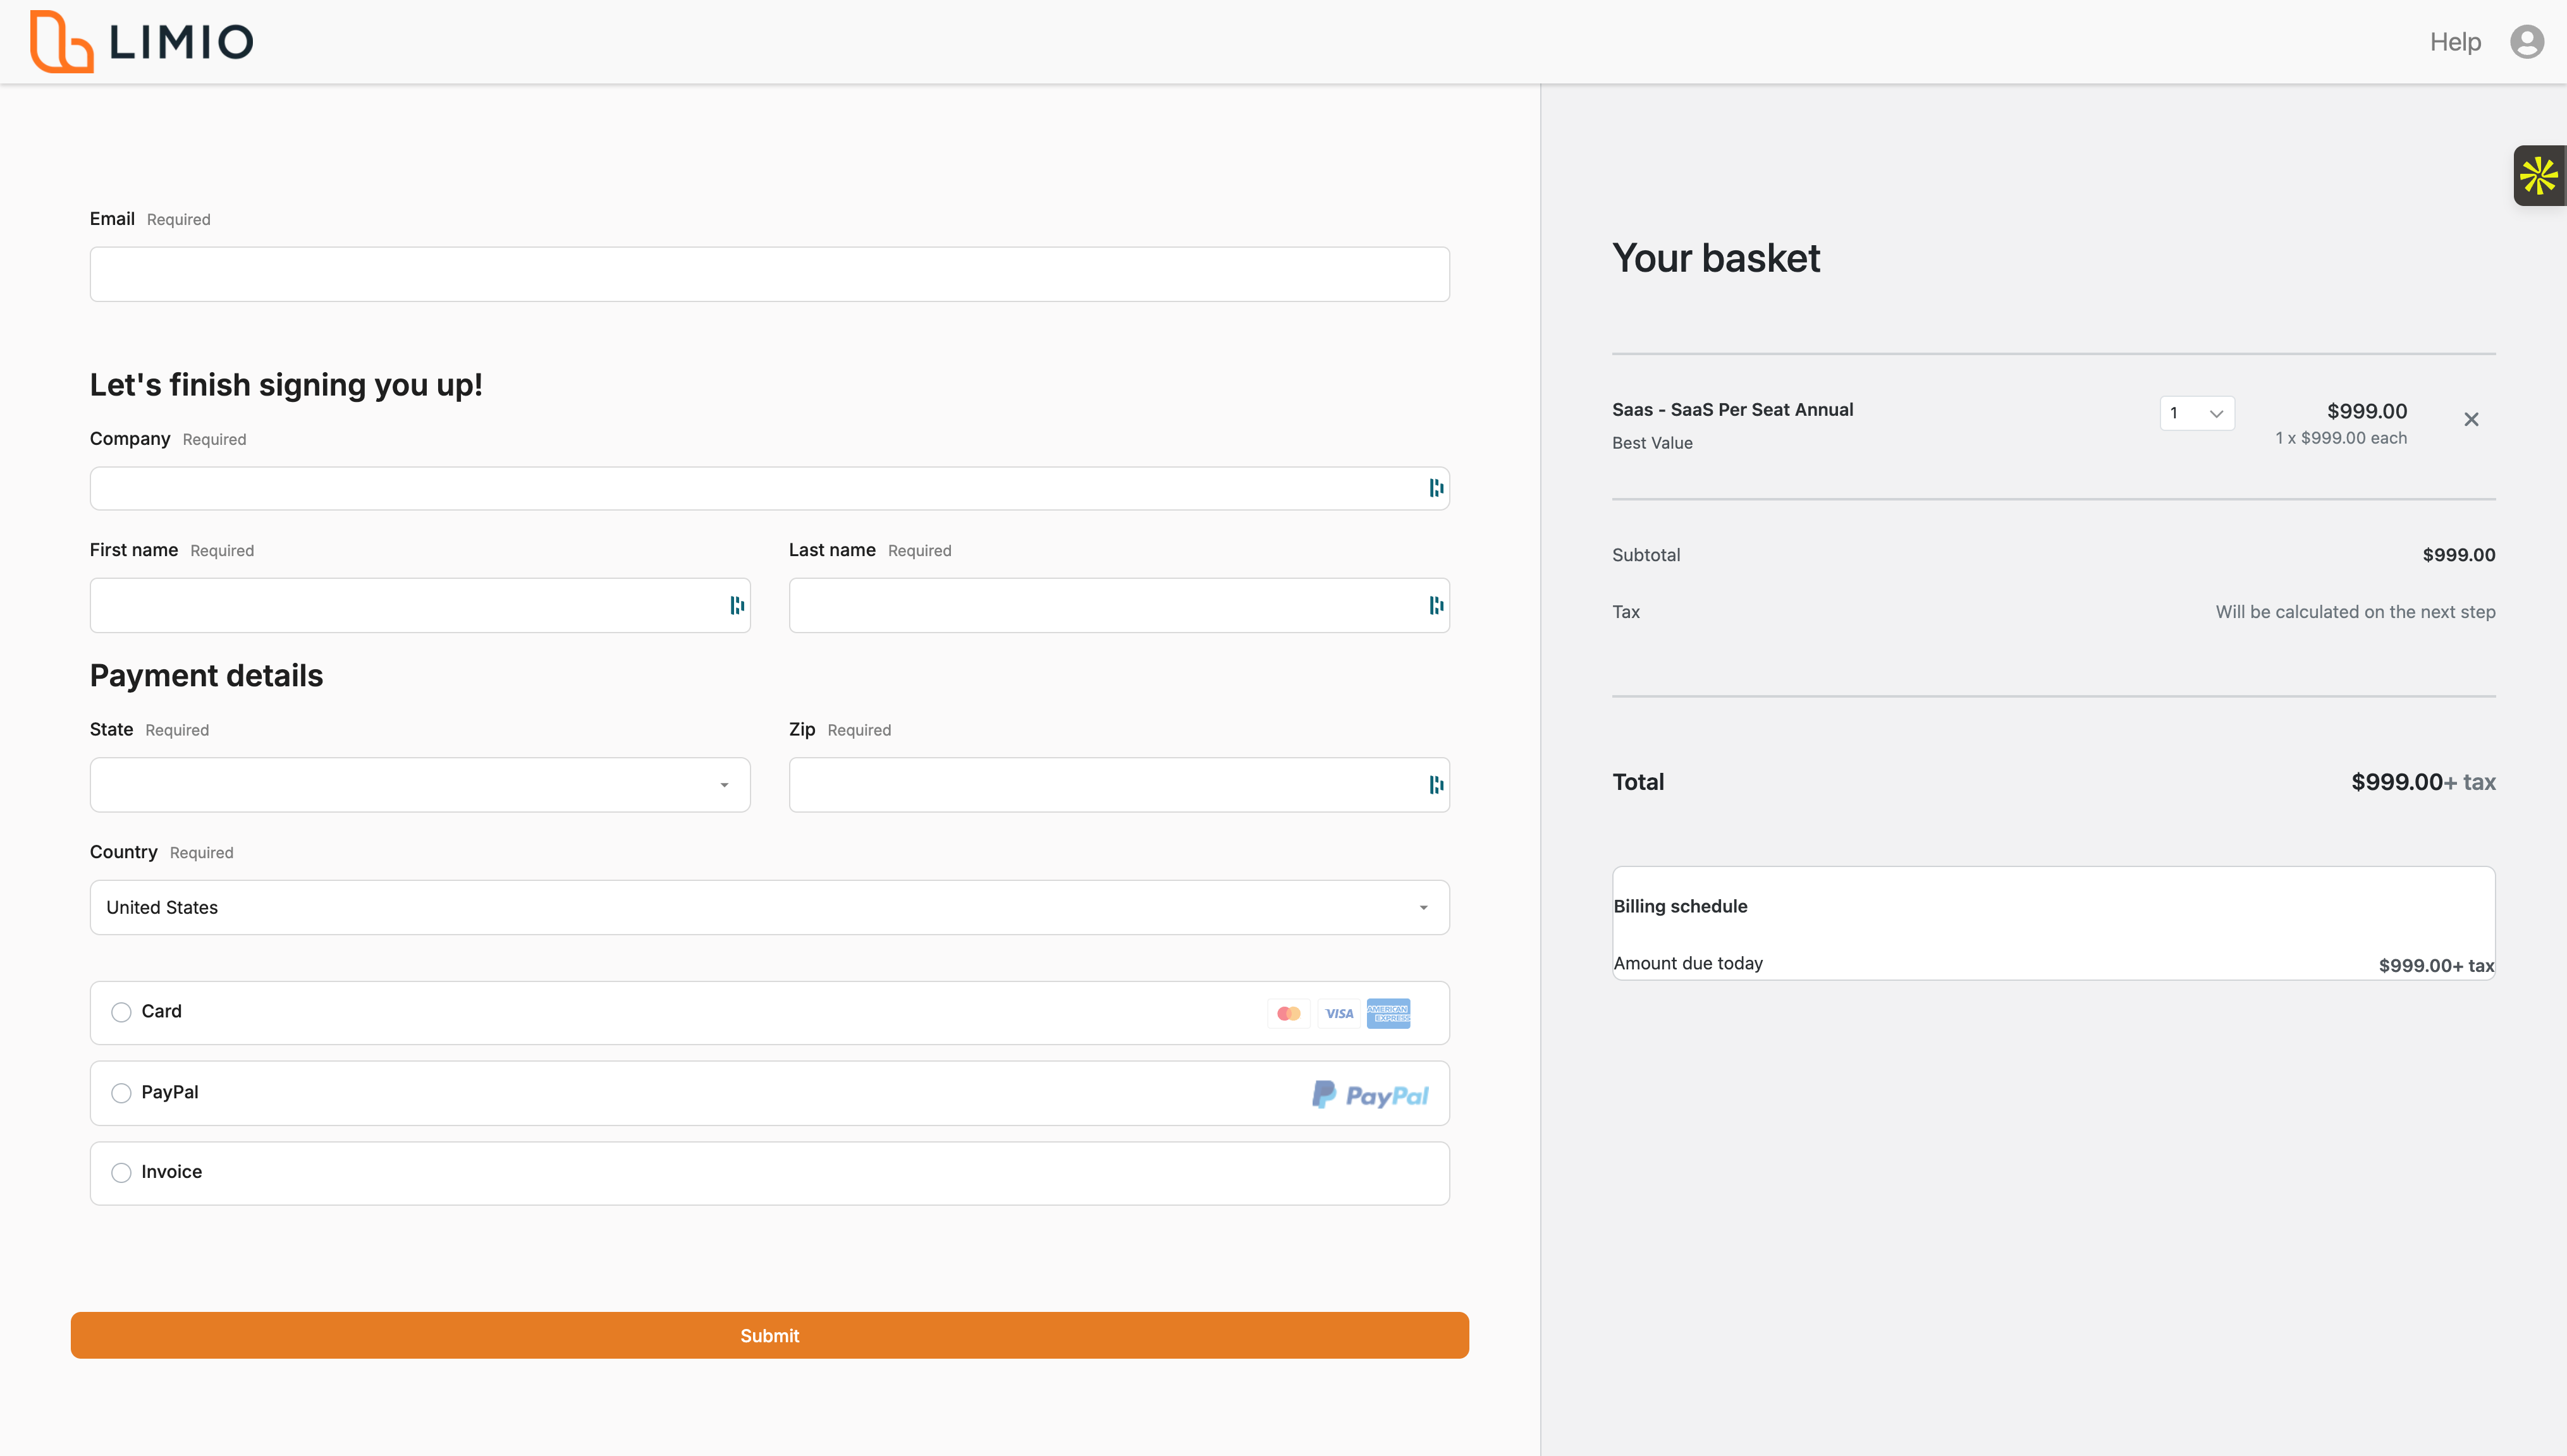
Task: Click autofill icon in First name field
Action: coord(737,605)
